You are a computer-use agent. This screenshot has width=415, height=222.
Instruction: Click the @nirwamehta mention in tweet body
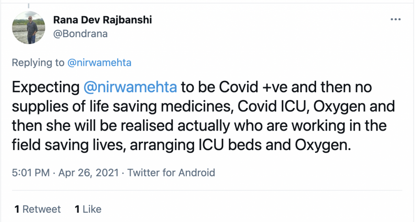tap(130, 87)
